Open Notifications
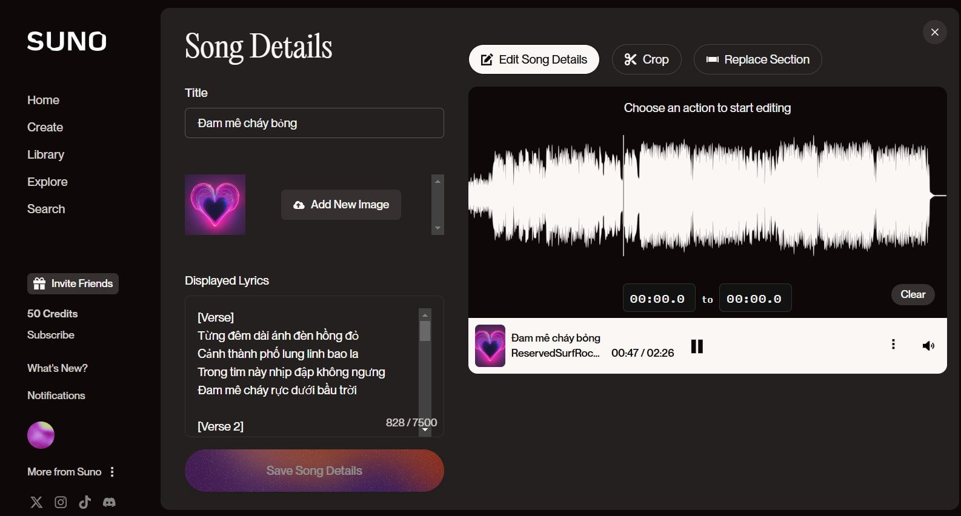Image resolution: width=961 pixels, height=516 pixels. pos(56,395)
